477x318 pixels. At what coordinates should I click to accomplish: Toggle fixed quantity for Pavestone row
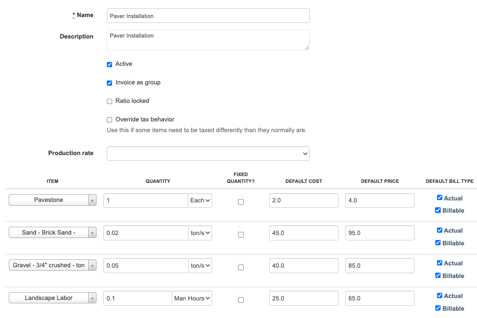tap(241, 202)
